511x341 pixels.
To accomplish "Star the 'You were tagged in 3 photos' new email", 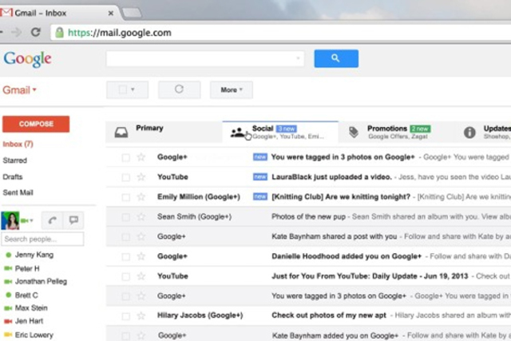I will click(x=141, y=157).
